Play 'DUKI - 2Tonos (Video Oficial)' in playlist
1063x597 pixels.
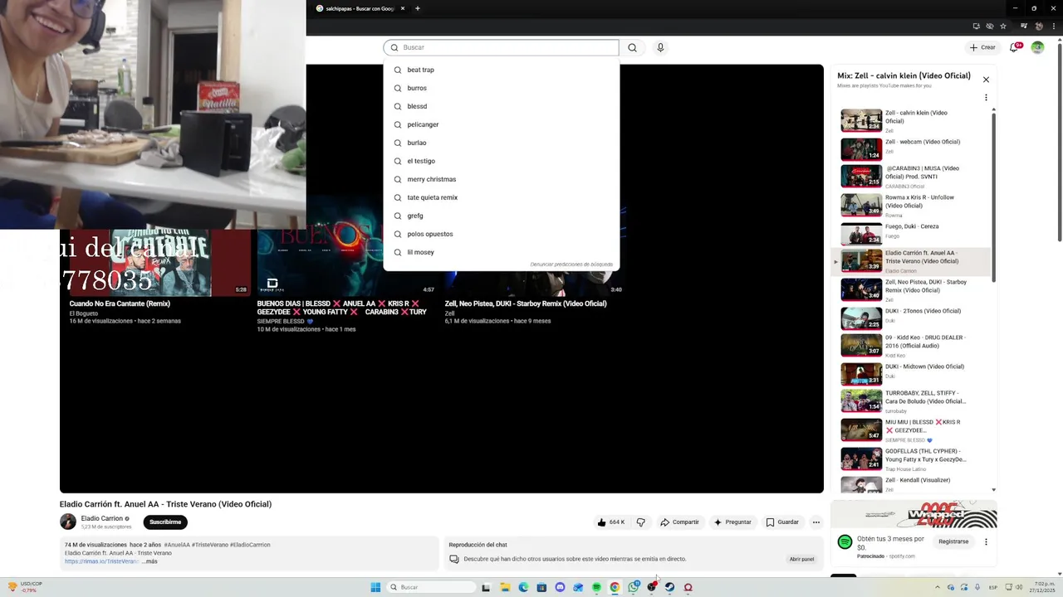click(x=912, y=318)
